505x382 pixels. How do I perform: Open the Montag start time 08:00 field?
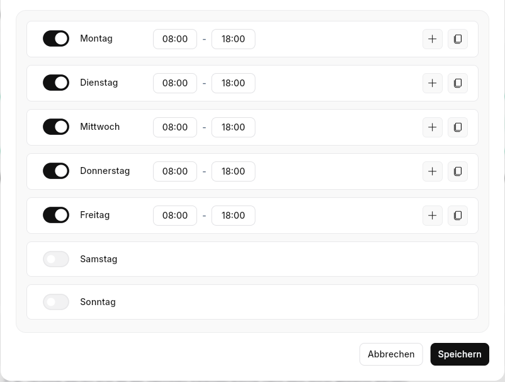(x=175, y=39)
